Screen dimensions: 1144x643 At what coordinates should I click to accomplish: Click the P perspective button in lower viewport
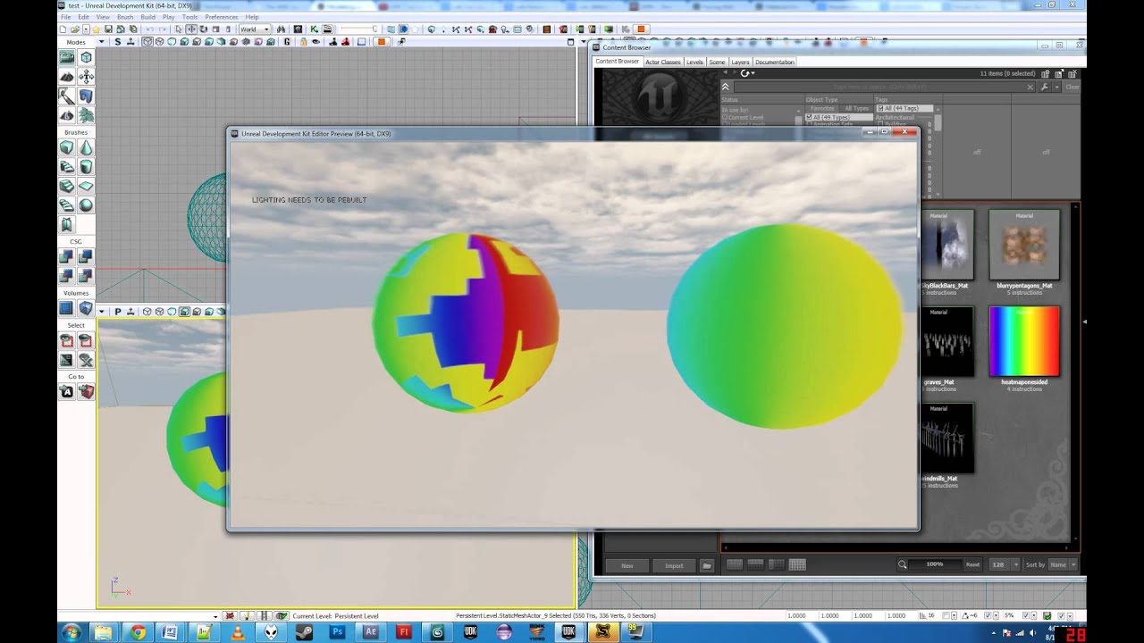117,312
